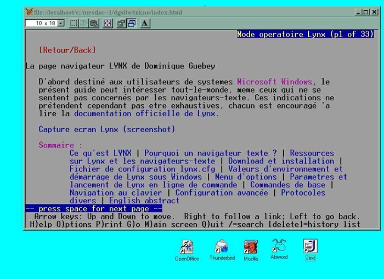Follow the Microsoft Windows link
Screen dimensions: 384x279
click(x=274, y=82)
